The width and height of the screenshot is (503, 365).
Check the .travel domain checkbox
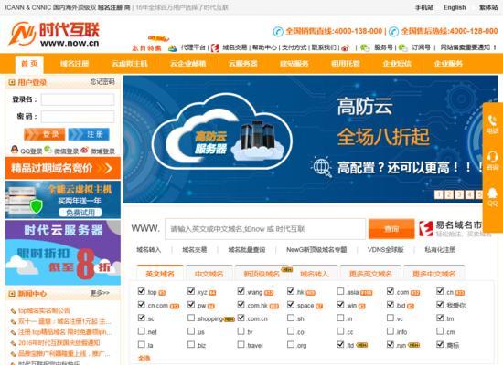pos(241,344)
